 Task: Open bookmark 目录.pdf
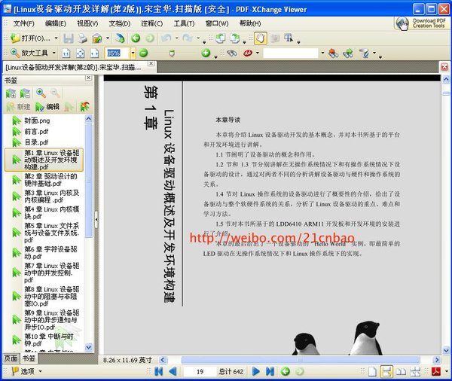(x=36, y=142)
